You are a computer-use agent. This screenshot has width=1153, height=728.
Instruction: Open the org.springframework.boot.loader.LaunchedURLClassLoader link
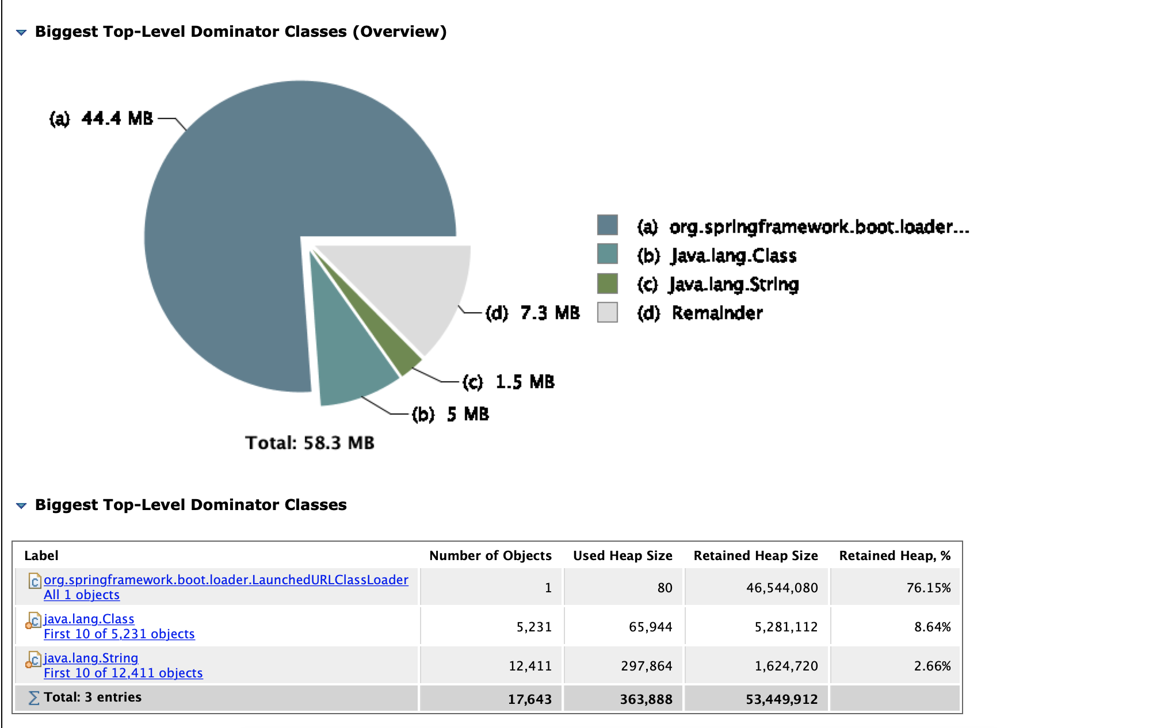click(226, 580)
